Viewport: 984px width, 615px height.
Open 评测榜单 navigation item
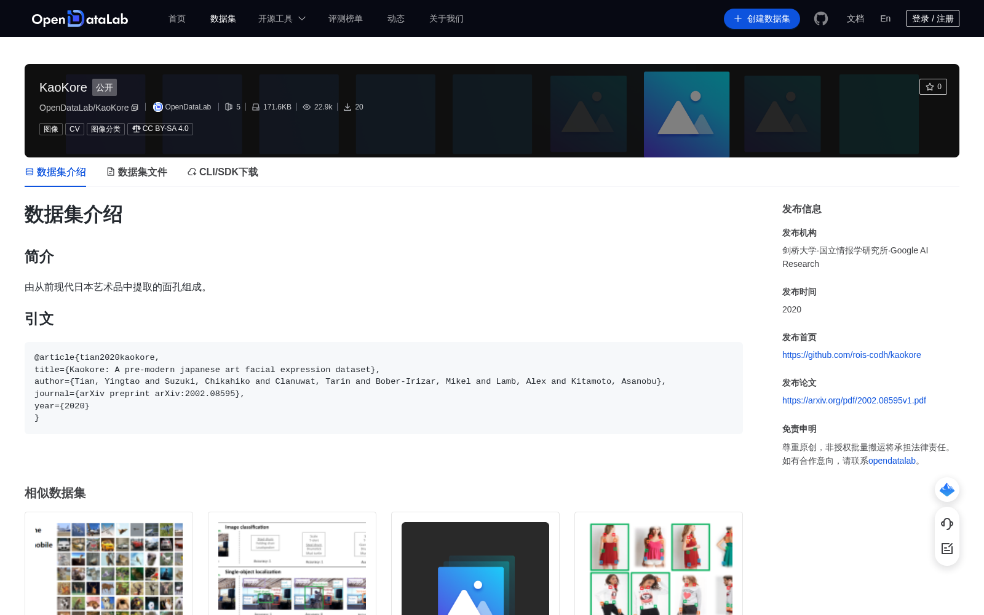(346, 18)
